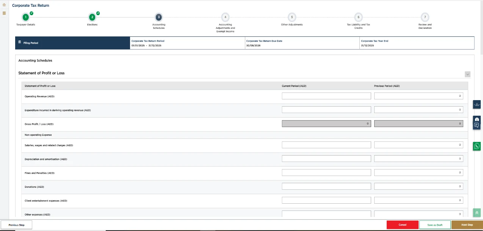Select step 5 Other Adjustments
Viewport: 483px width, 231px height.
click(292, 17)
